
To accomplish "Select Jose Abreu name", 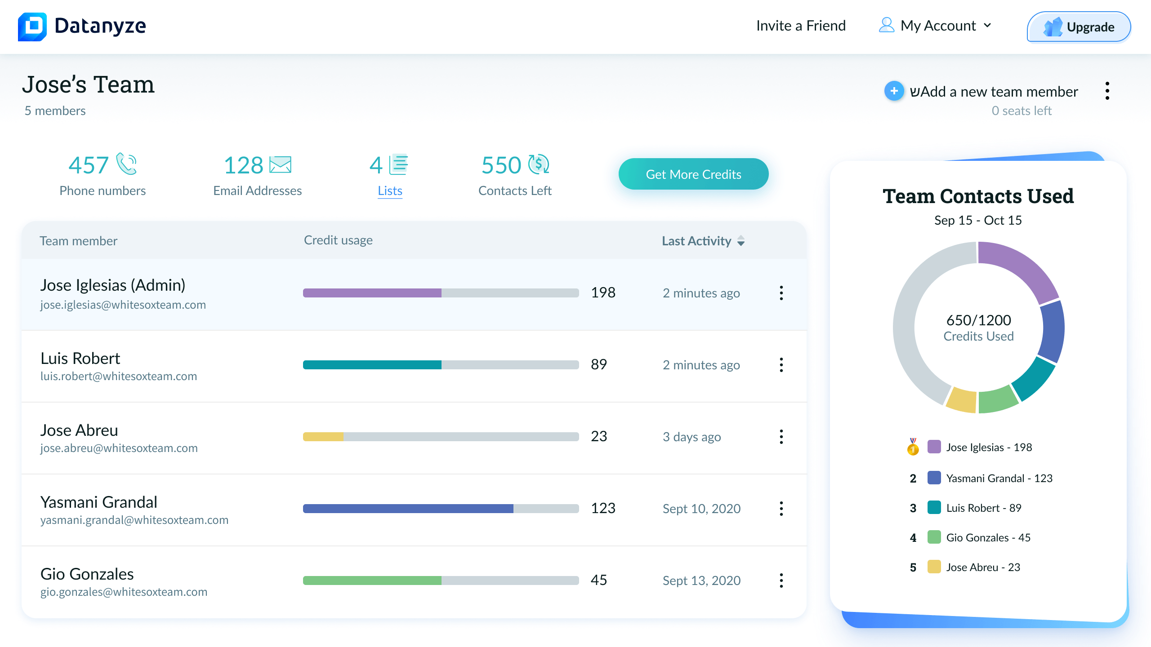I will (x=79, y=430).
